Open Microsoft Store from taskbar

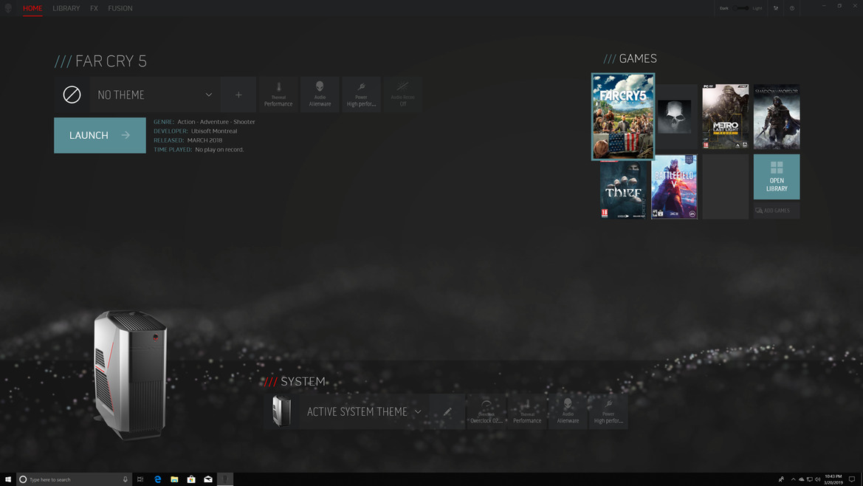(x=191, y=479)
